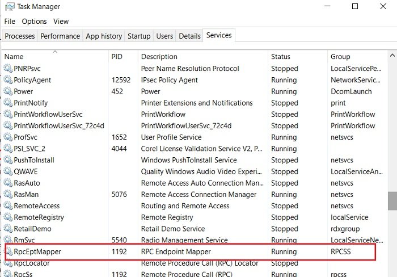This screenshot has width=397, height=277.
Task: Open the Options menu
Action: (34, 21)
